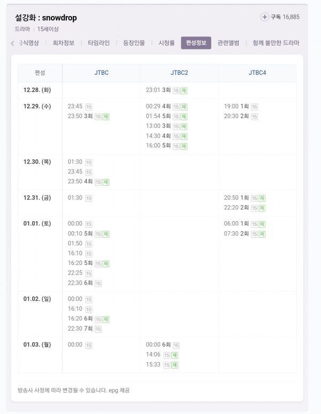The image size is (321, 414).
Task: Click the plus subscribe icon
Action: pos(265,17)
